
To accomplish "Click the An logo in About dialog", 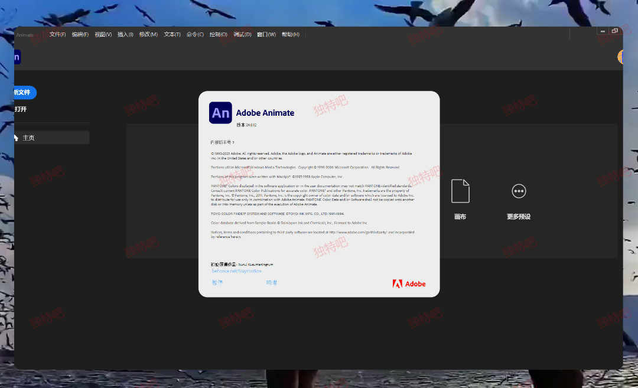I will coord(220,113).
